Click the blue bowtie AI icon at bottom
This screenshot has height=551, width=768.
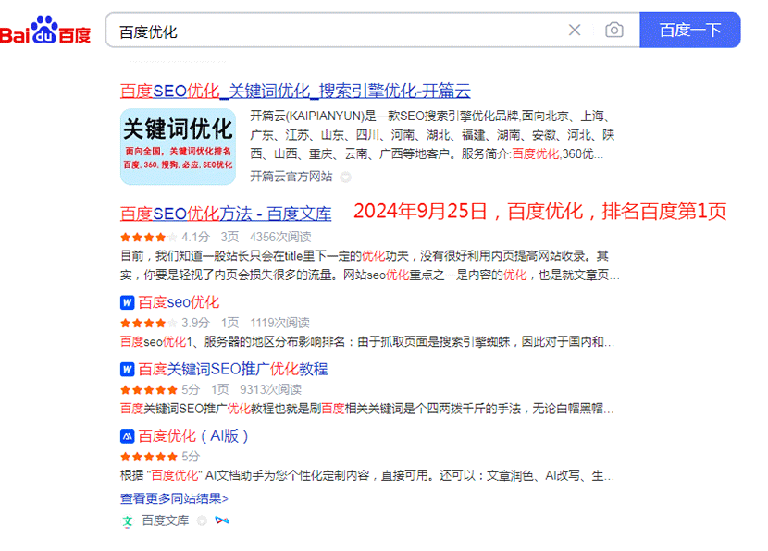click(220, 520)
